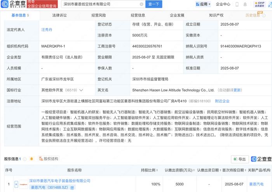Click the 查一下 search button
The height and width of the screenshot is (192, 272).
(154, 4)
